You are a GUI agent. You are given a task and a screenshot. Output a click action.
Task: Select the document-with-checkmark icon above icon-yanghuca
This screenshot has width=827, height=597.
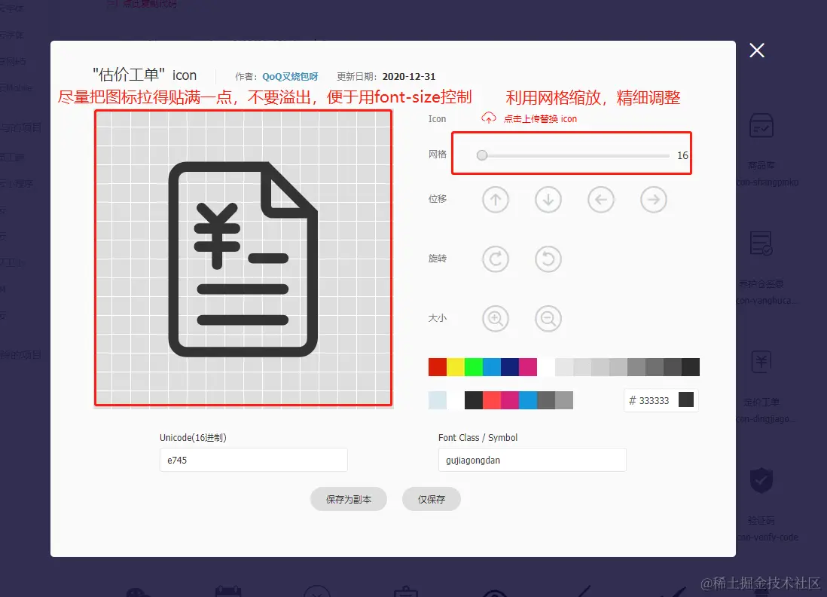761,243
